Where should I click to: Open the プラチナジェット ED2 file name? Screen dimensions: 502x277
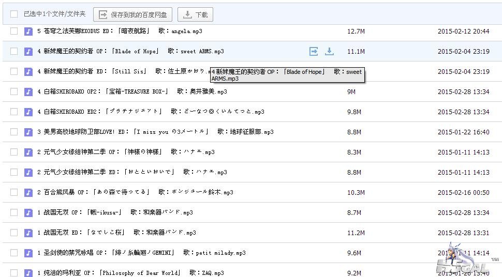click(x=151, y=112)
